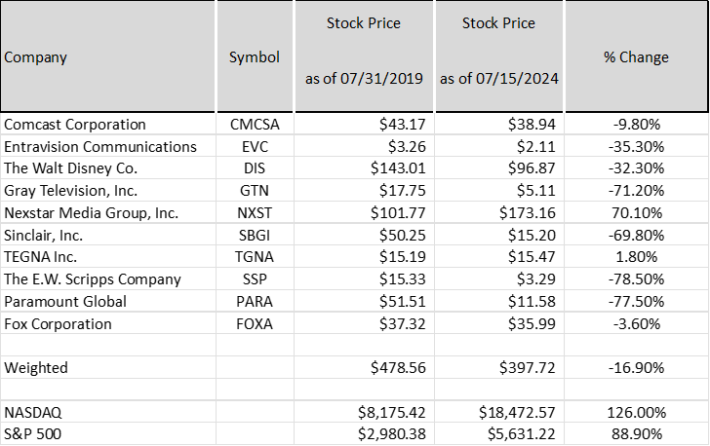Select first data cell under 07/31/2019 price
The width and height of the screenshot is (710, 446).
364,123
